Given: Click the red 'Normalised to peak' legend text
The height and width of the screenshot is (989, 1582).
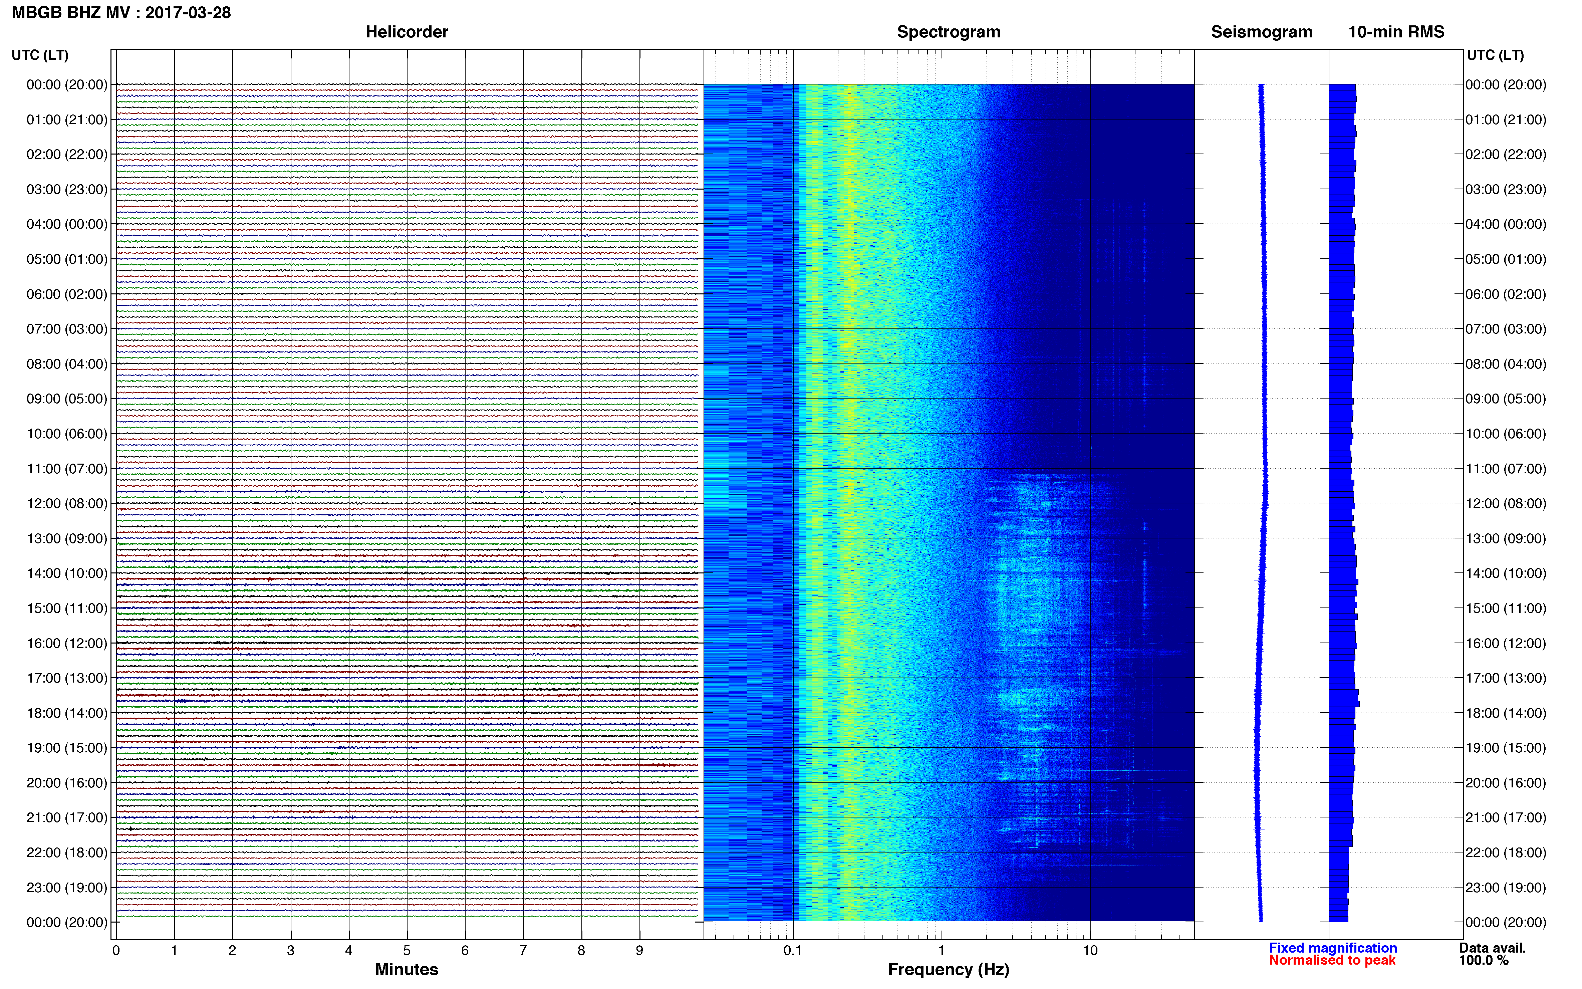Looking at the screenshot, I should point(1332,960).
